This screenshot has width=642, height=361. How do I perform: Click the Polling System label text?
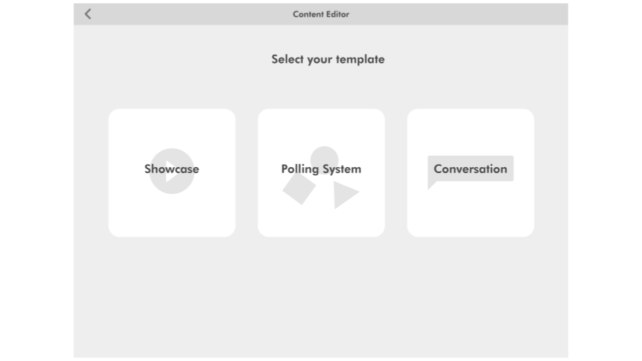[321, 169]
